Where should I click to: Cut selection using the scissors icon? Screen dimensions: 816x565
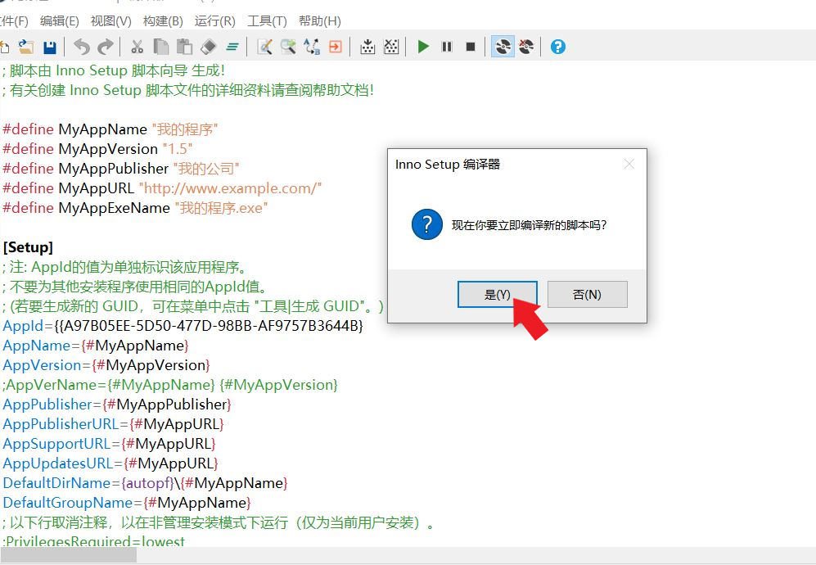[137, 47]
